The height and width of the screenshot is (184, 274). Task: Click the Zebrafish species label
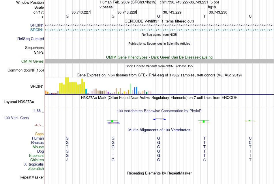coord(36,169)
